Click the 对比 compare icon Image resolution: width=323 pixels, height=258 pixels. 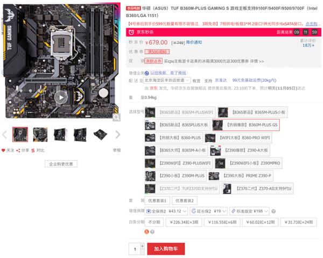[x=33, y=150]
